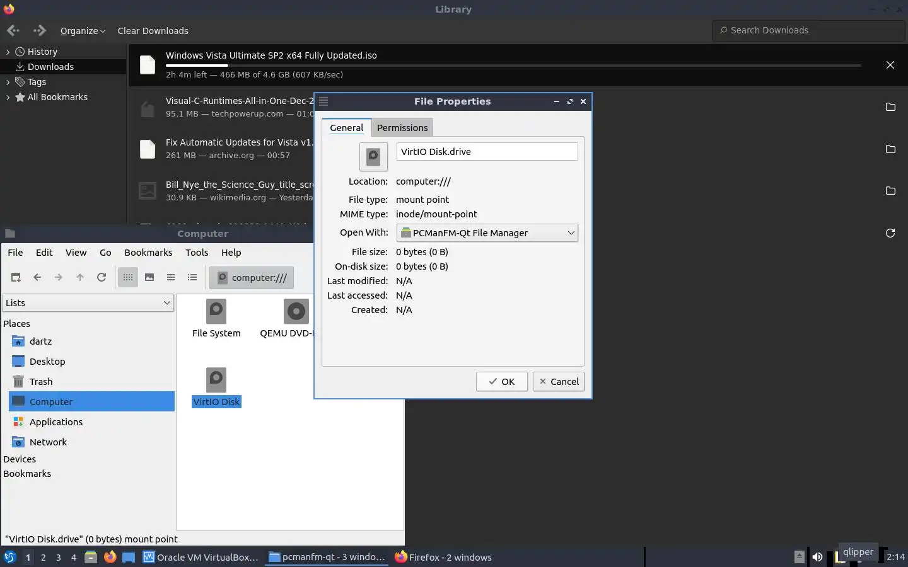Image resolution: width=908 pixels, height=567 pixels.
Task: Open the application menu in the taskbar
Action: [9, 557]
